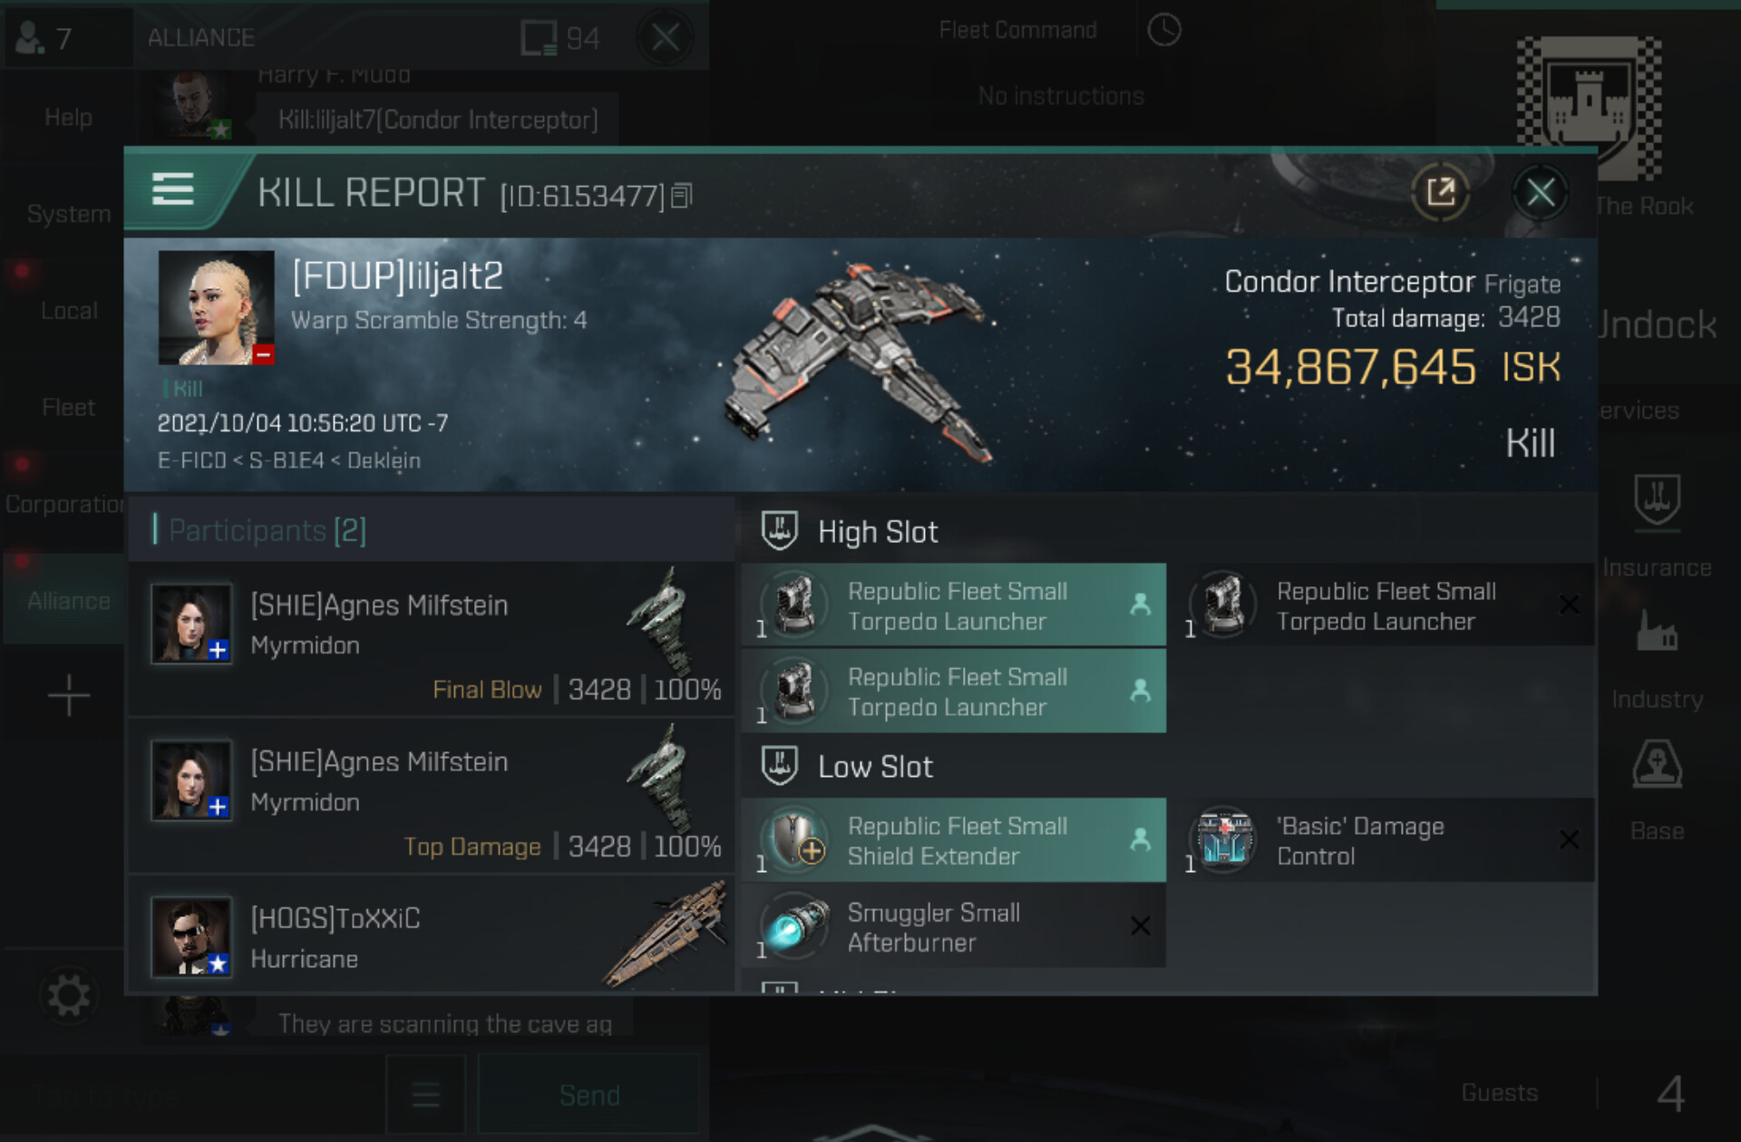This screenshot has width=1741, height=1142.
Task: Click the Send message button
Action: (x=589, y=1095)
